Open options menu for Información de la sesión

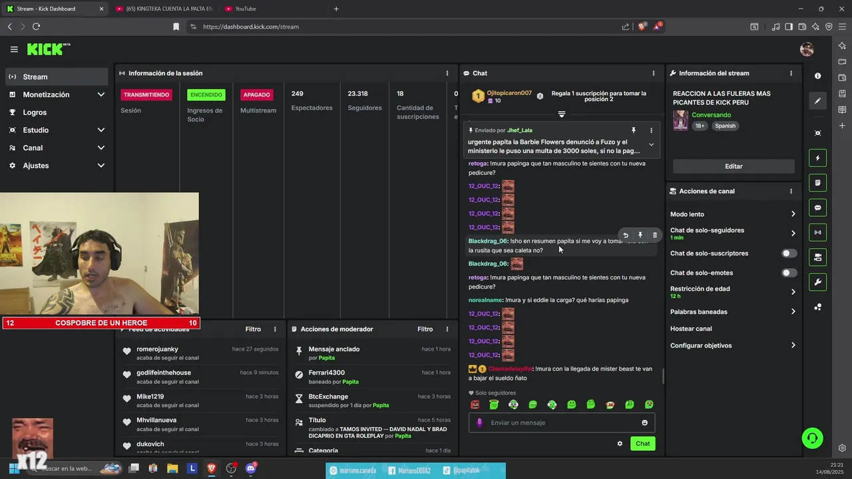click(447, 73)
